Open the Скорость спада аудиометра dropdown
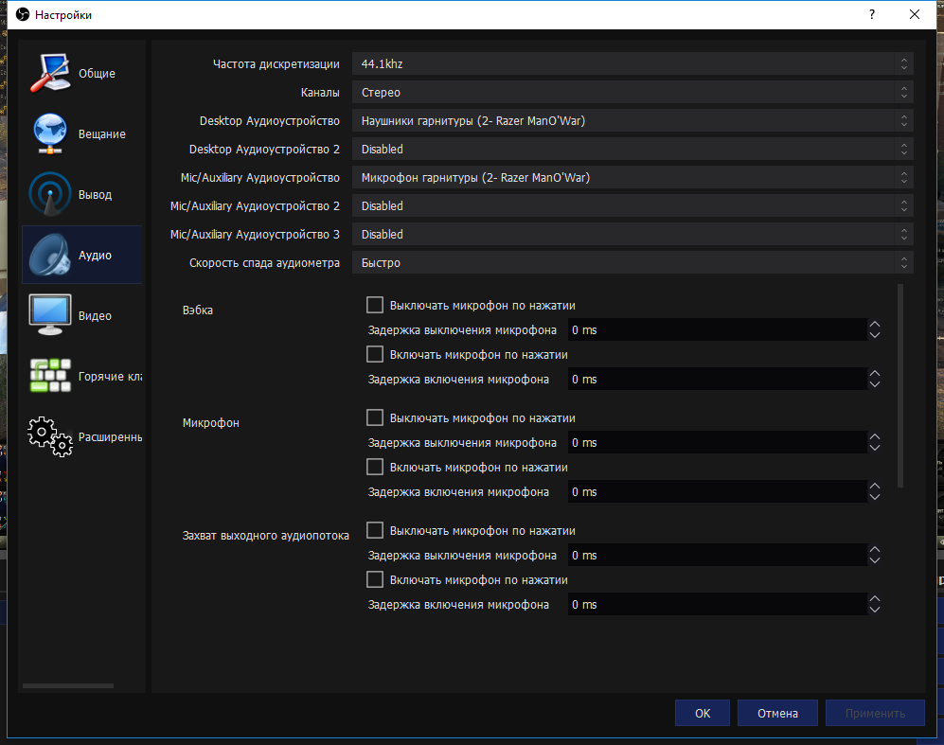The height and width of the screenshot is (745, 944). coord(632,263)
